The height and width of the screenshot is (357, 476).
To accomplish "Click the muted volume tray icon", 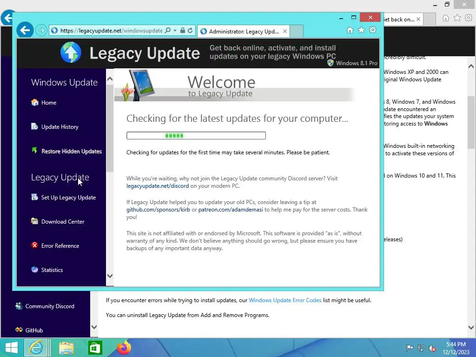I will click(x=432, y=348).
